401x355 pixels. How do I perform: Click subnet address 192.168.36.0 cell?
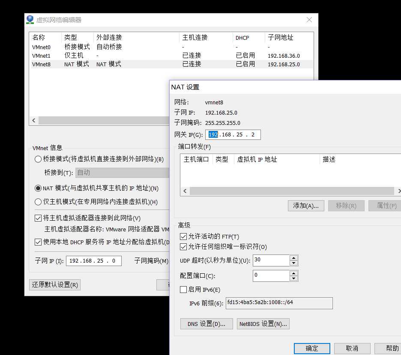(284, 56)
